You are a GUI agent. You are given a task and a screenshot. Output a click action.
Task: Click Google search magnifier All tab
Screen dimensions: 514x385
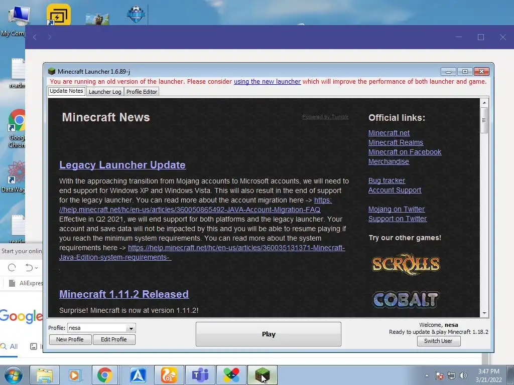click(9, 346)
